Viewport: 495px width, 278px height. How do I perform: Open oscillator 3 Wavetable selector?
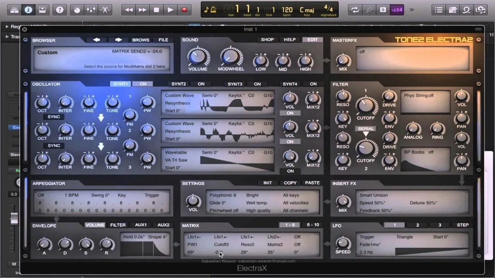(x=176, y=153)
